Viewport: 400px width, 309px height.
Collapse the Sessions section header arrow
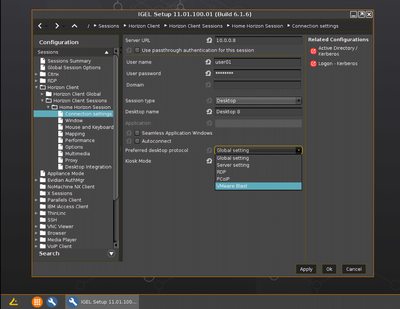[x=107, y=52]
